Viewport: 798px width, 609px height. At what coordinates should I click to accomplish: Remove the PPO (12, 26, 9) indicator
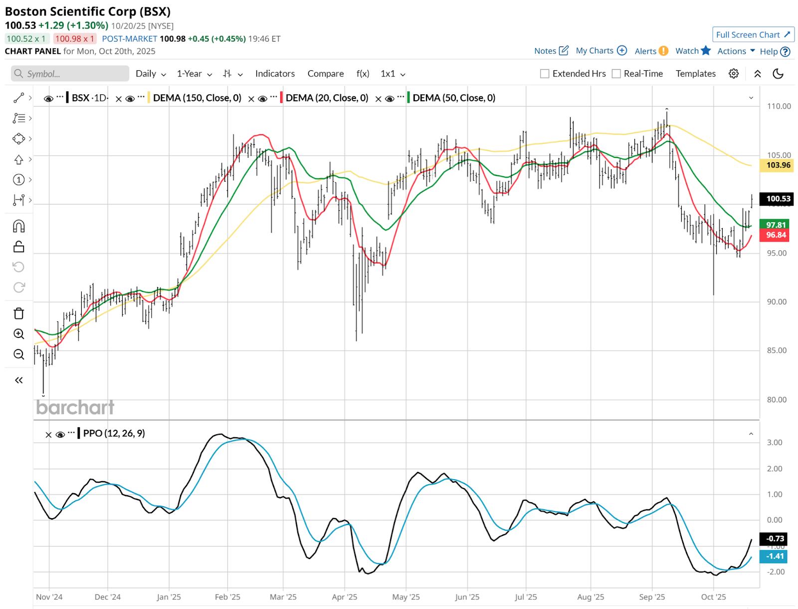click(48, 435)
